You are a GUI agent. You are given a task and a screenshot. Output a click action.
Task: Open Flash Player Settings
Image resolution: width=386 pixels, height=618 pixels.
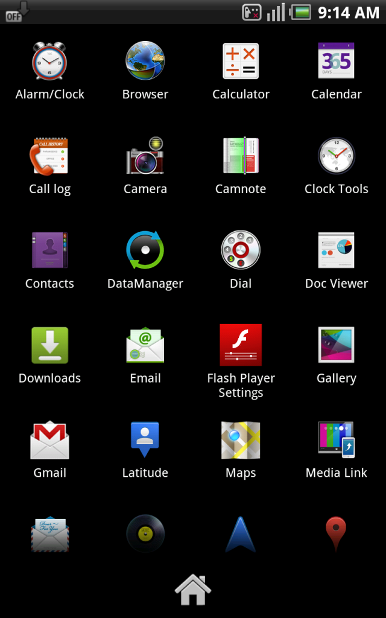(x=241, y=345)
